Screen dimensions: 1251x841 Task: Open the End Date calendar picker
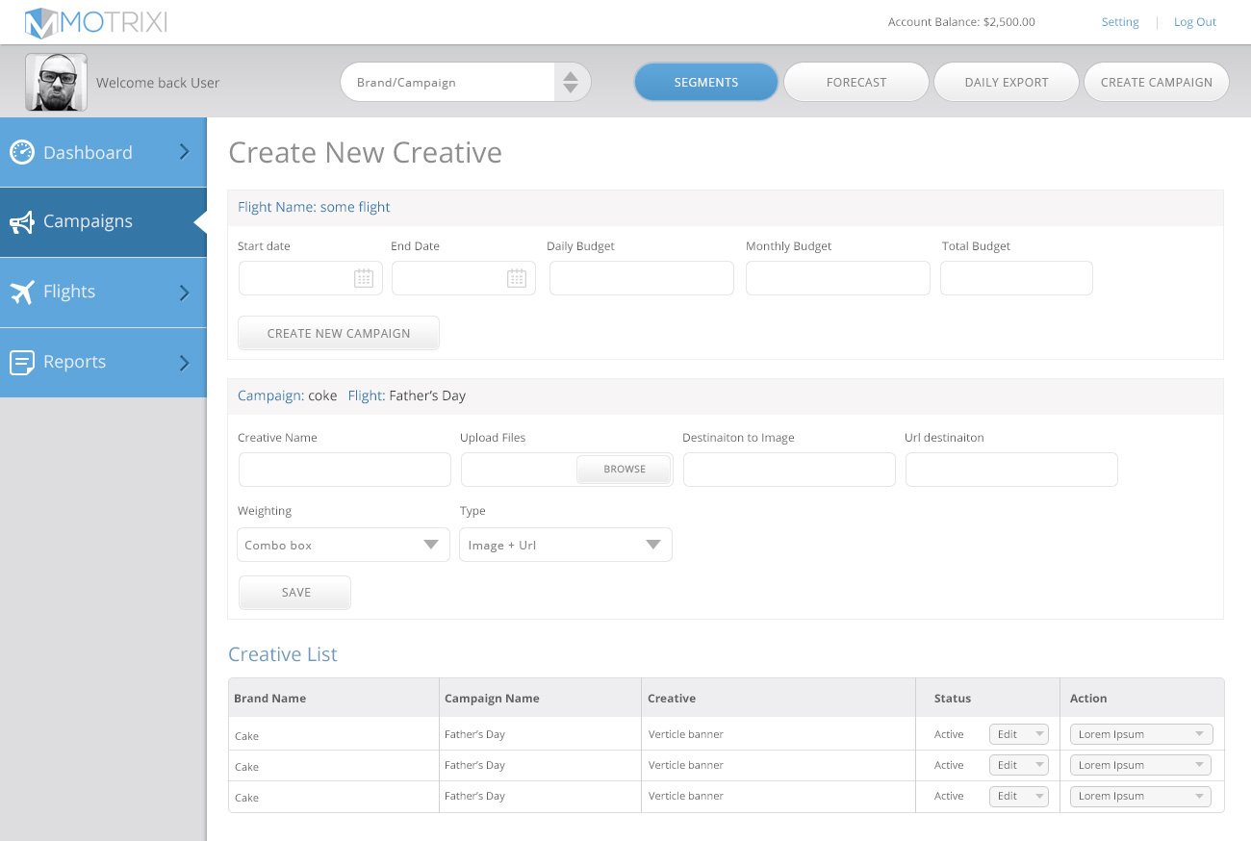tap(517, 278)
